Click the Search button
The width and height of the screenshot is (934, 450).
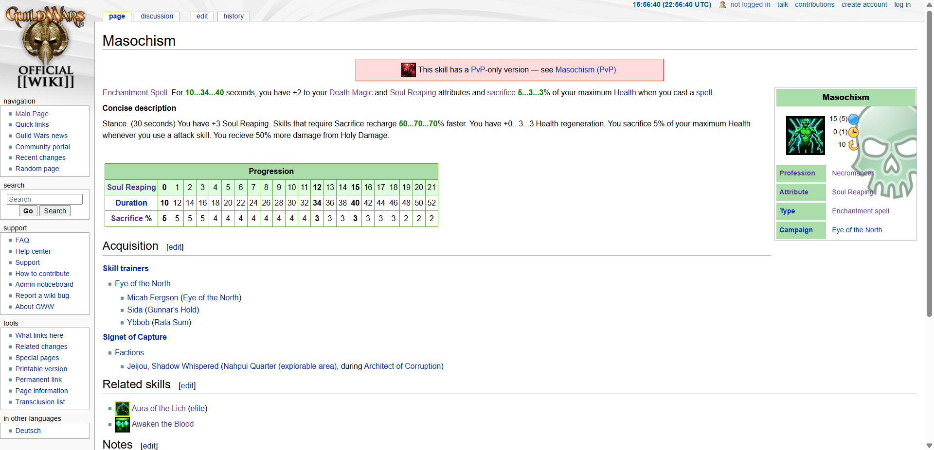click(x=55, y=211)
